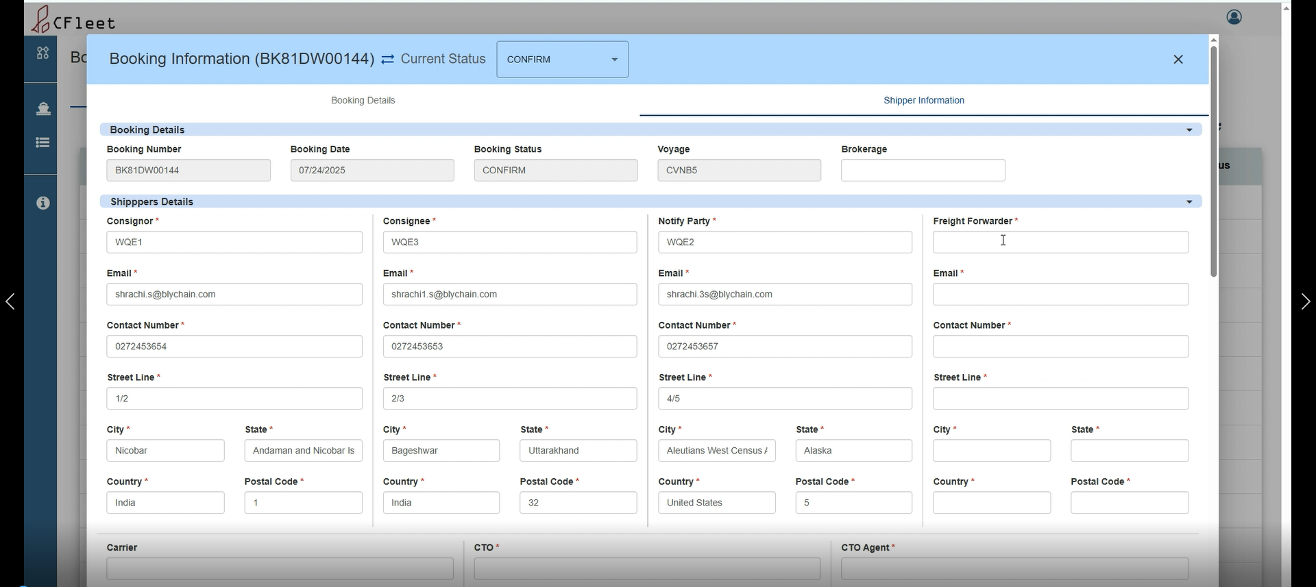This screenshot has width=1316, height=587.
Task: Click the Consignor email field
Action: coord(234,295)
